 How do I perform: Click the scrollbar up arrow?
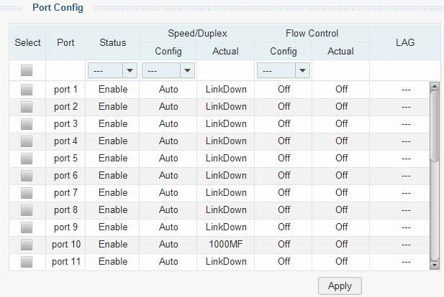[x=435, y=86]
